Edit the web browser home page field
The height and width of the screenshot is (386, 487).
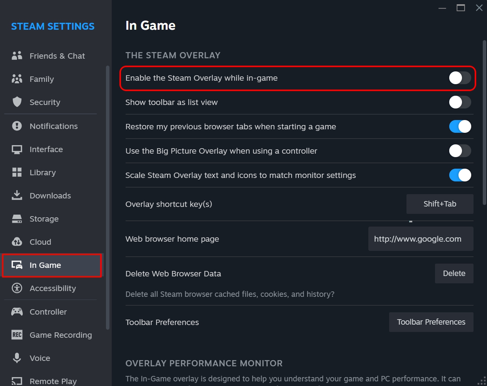[420, 239]
